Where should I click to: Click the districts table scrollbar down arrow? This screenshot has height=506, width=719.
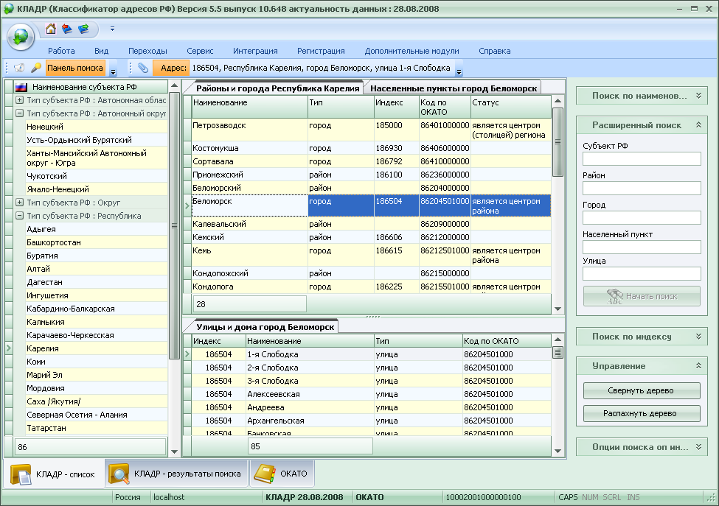point(558,309)
